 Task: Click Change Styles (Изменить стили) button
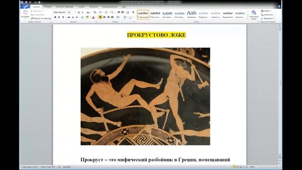(x=254, y=15)
